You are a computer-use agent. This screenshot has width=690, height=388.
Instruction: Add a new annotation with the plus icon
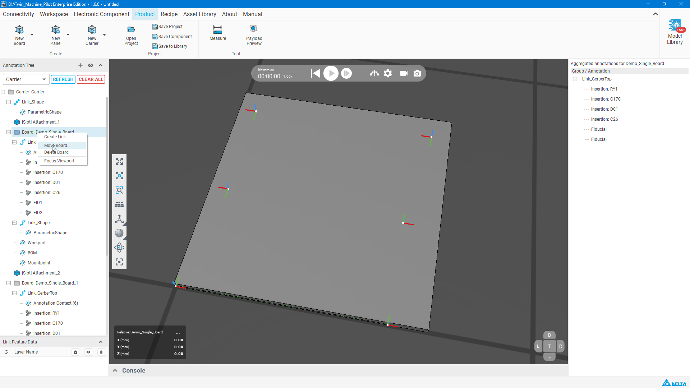80,65
